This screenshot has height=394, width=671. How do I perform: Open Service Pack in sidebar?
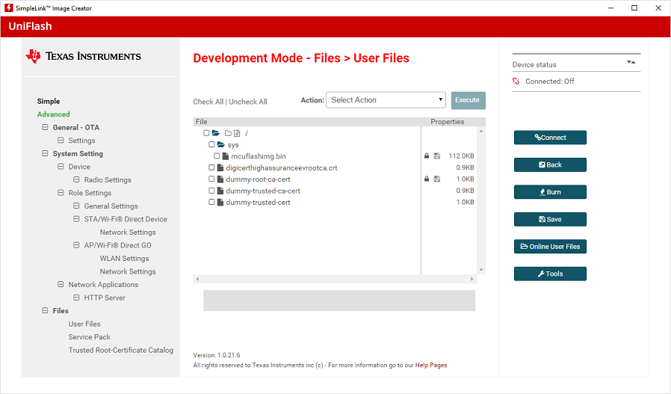pos(90,337)
